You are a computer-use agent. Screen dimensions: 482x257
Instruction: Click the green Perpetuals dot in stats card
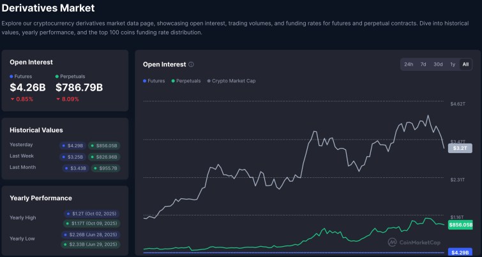(x=57, y=77)
